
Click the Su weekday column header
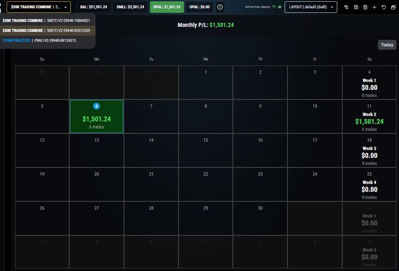click(42, 59)
